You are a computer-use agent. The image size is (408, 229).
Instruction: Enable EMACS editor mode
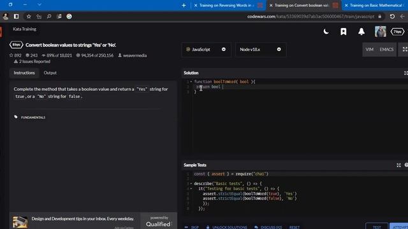tap(386, 50)
